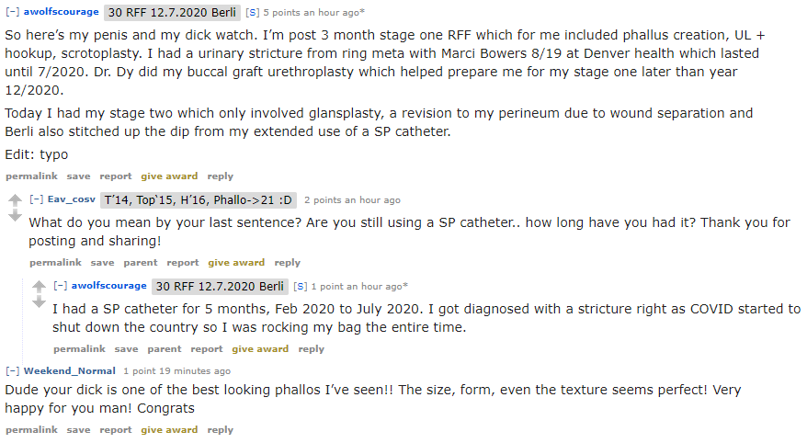This screenshot has width=807, height=443.
Task: Collapse awolfscourage's top comment thread
Action: pos(12,12)
